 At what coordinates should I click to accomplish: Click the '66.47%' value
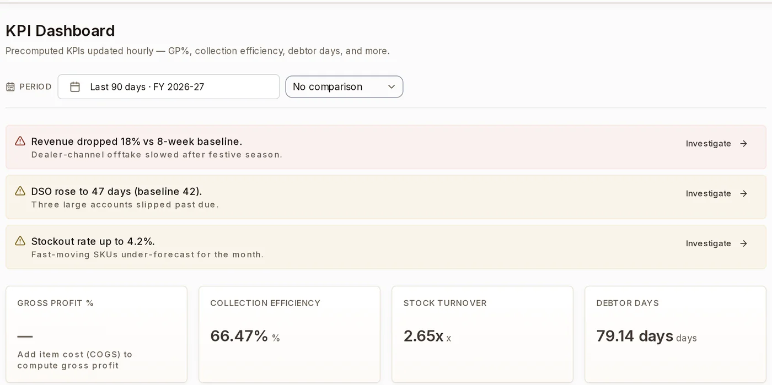coord(239,336)
